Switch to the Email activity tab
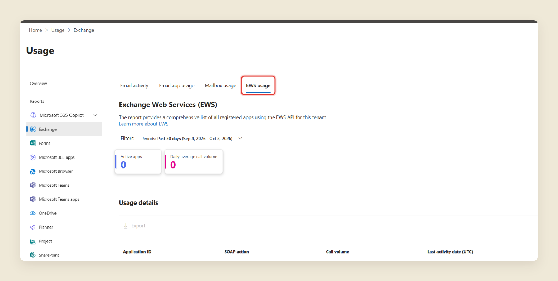 point(134,85)
